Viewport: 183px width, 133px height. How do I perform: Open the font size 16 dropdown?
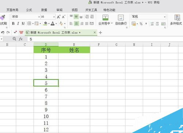54,17
